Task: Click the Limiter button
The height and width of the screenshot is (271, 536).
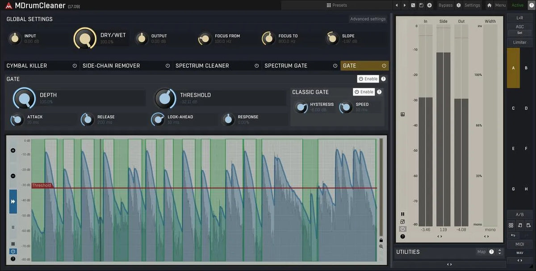Action: click(x=519, y=42)
